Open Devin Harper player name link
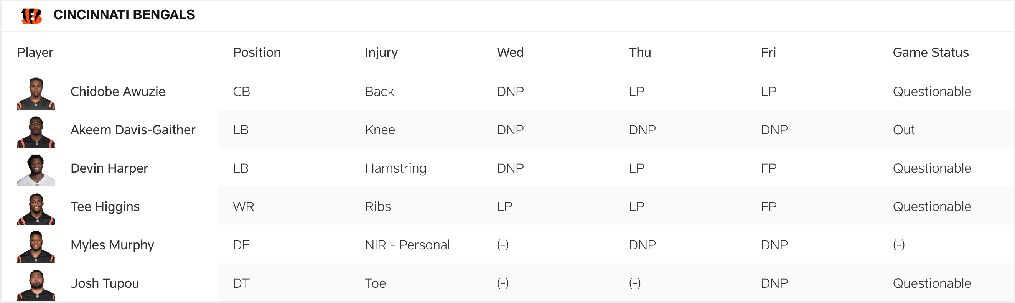The width and height of the screenshot is (1015, 303). (109, 168)
